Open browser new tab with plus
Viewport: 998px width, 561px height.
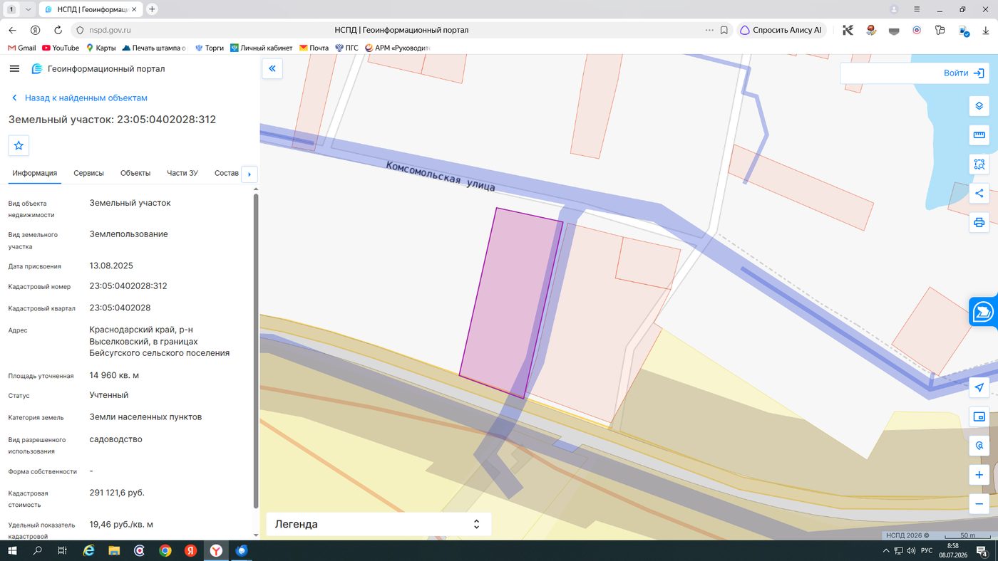[x=152, y=9]
